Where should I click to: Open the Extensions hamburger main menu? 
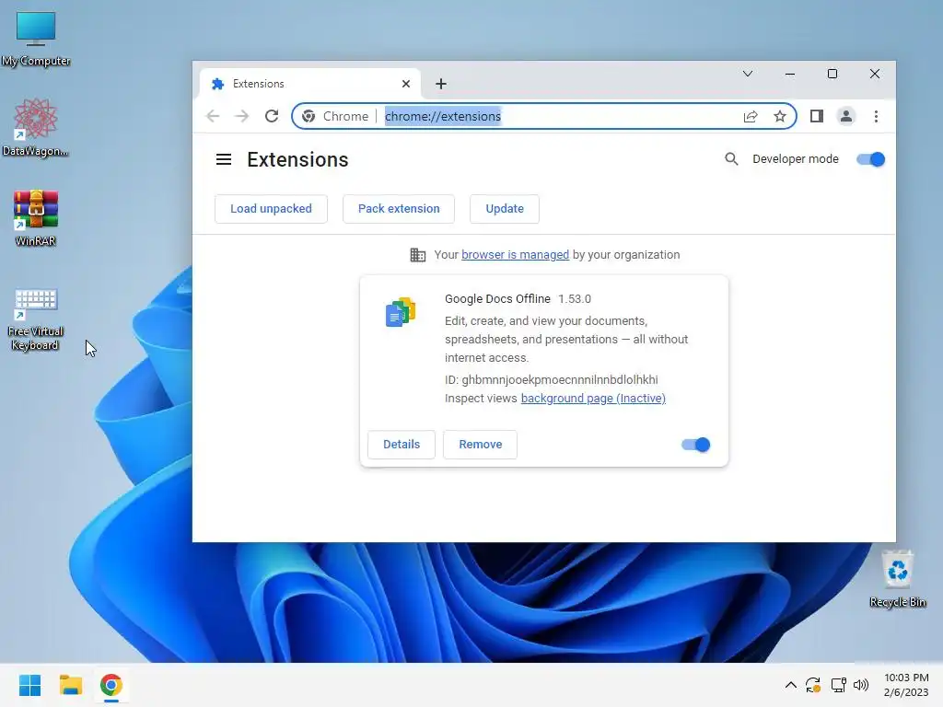pyautogui.click(x=224, y=159)
